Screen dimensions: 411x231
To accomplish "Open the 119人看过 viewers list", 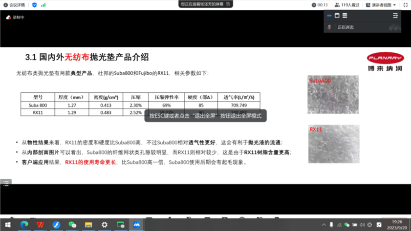I will (x=347, y=5).
